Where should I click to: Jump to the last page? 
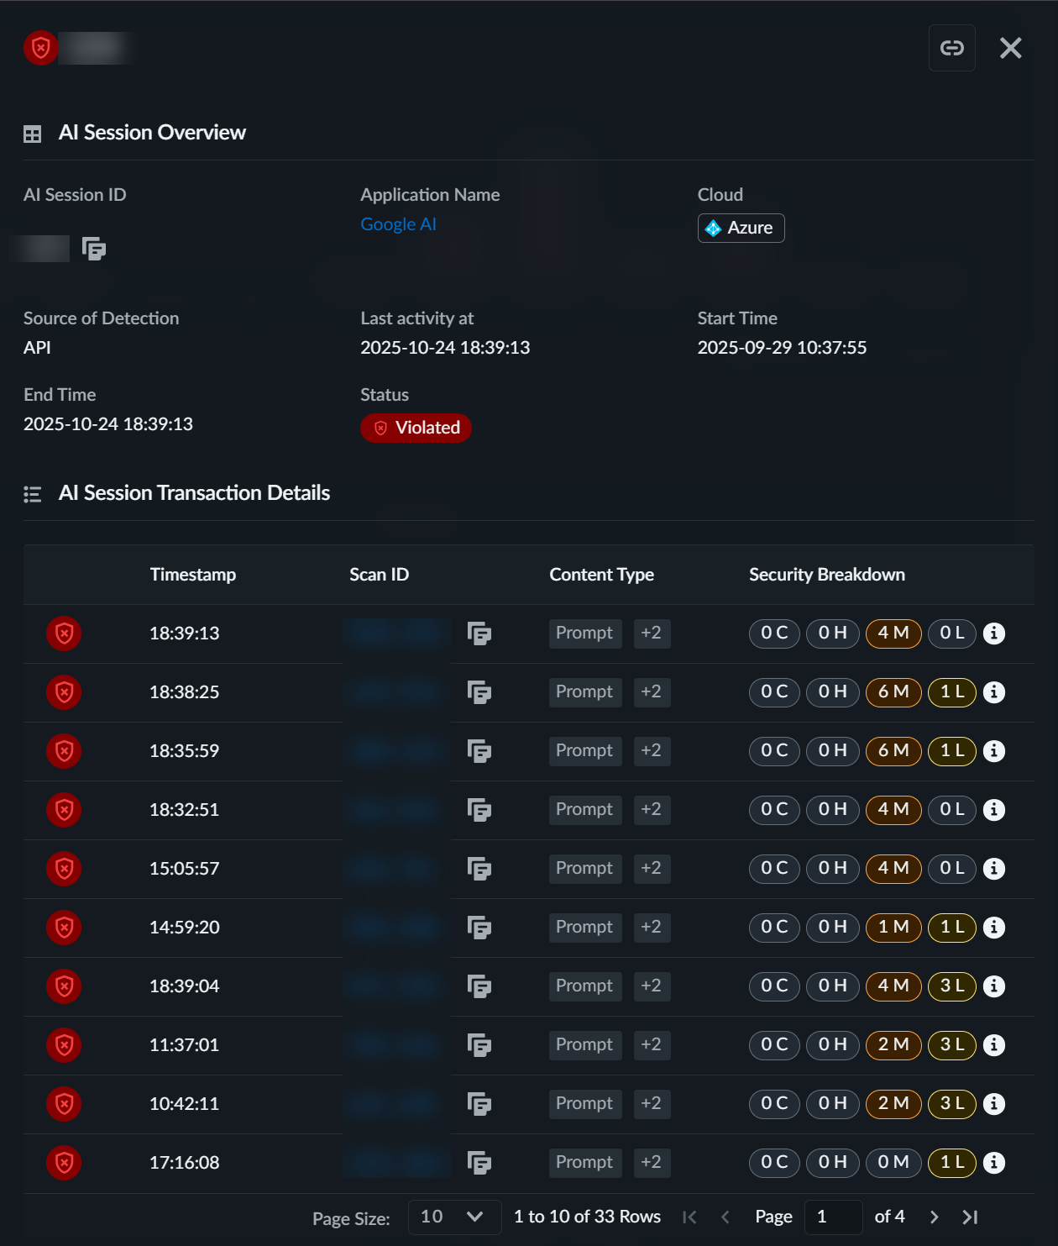pyautogui.click(x=970, y=1217)
